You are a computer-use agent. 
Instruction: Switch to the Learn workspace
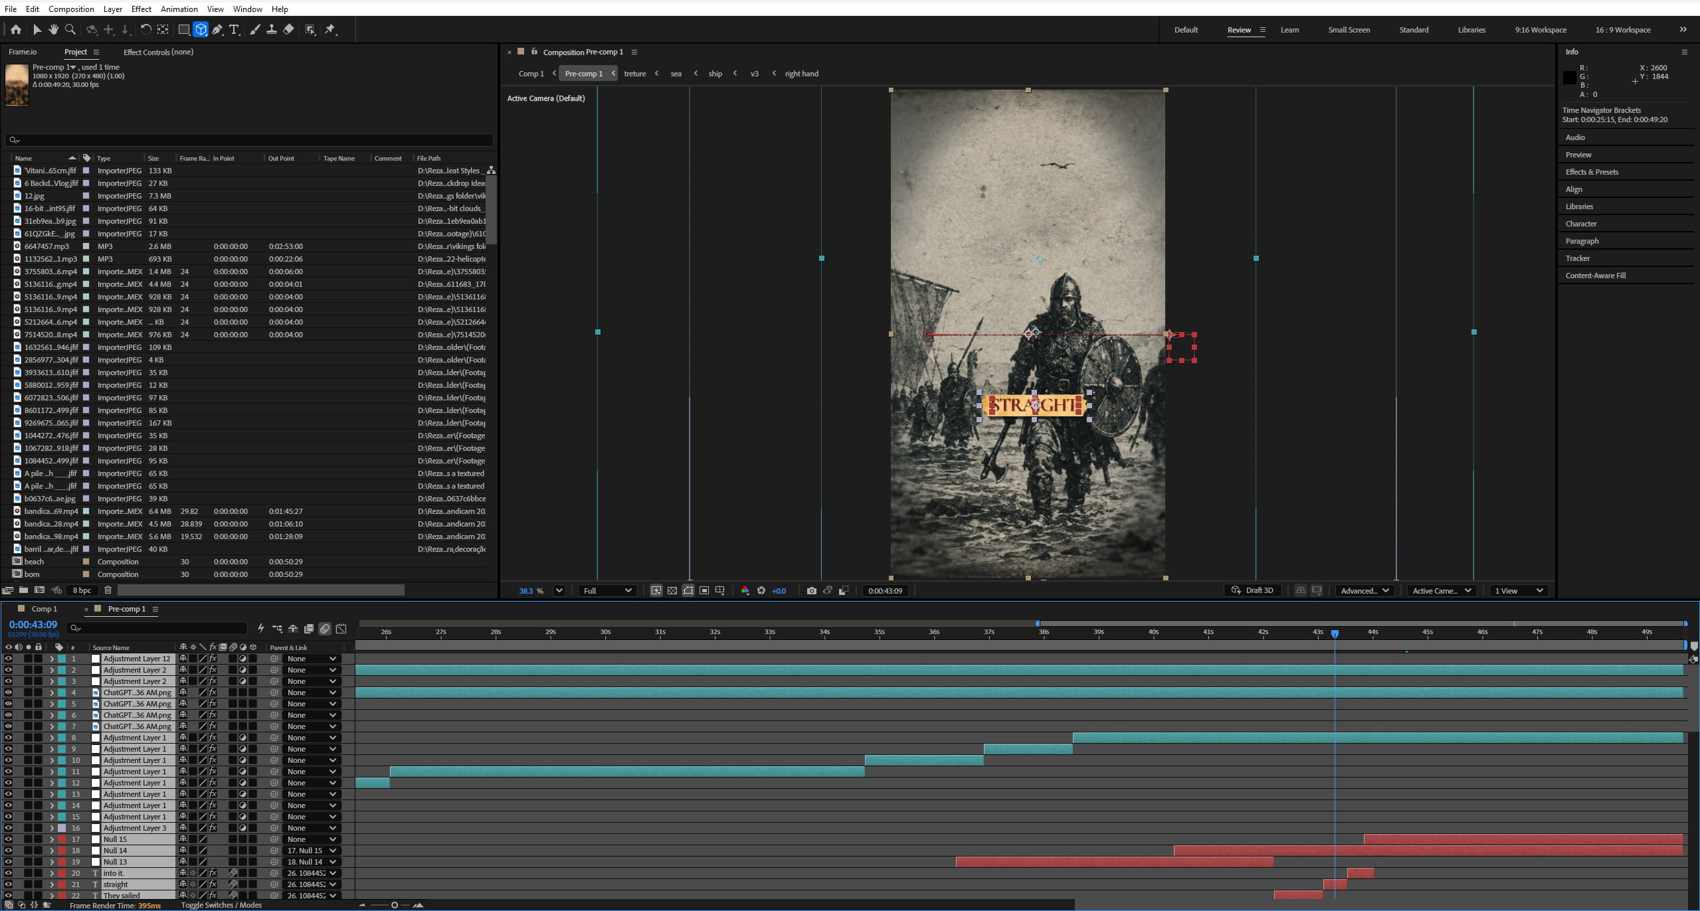coord(1289,30)
